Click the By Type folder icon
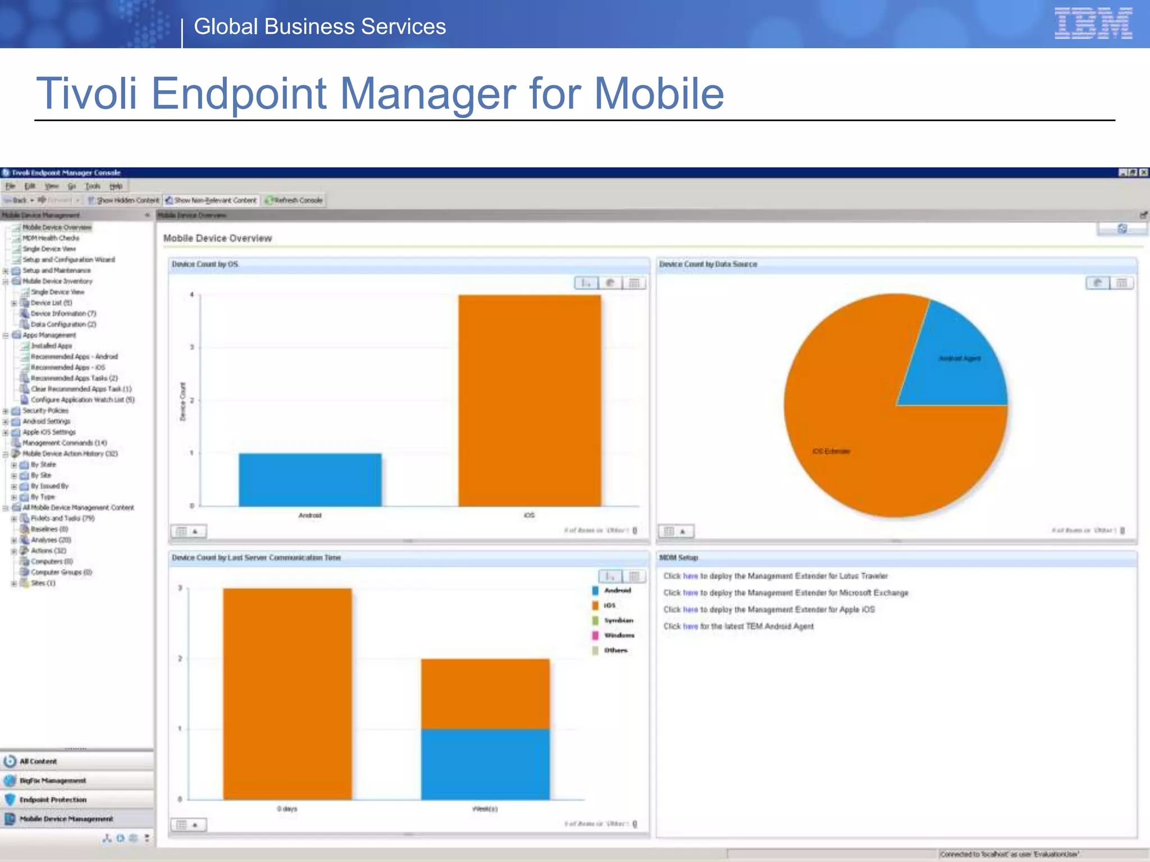 [x=24, y=497]
